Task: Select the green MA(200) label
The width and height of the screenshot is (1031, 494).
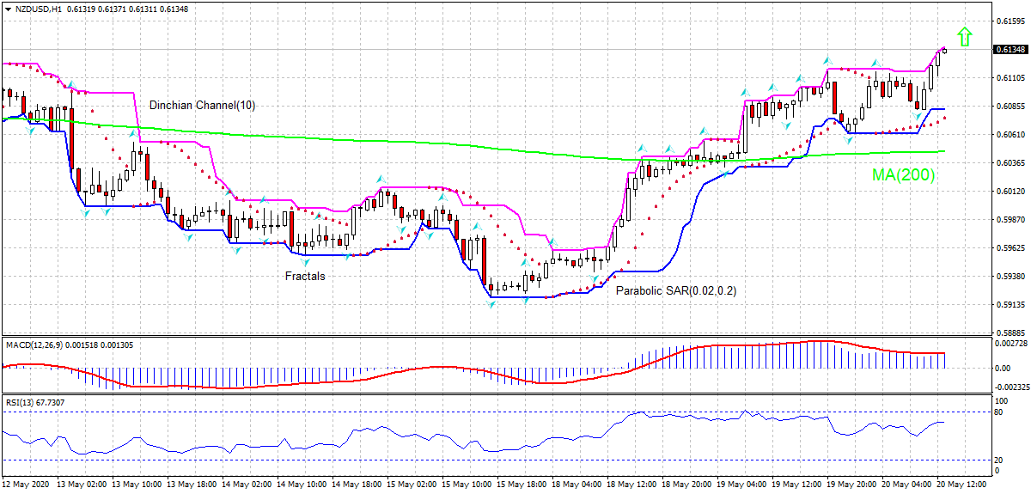Action: (x=903, y=175)
